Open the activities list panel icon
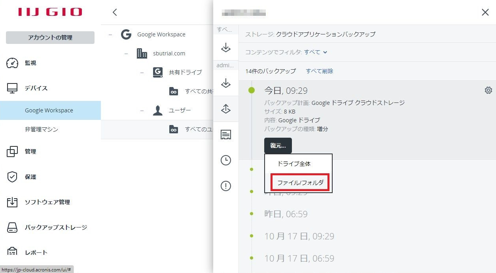 226,135
